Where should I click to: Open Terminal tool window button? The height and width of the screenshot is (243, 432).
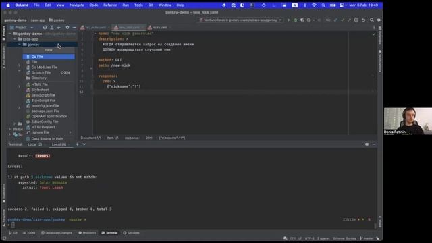coord(109,233)
